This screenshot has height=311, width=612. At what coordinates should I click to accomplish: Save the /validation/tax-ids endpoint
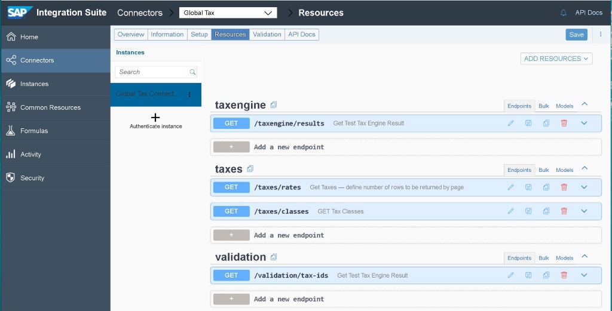tap(528, 275)
